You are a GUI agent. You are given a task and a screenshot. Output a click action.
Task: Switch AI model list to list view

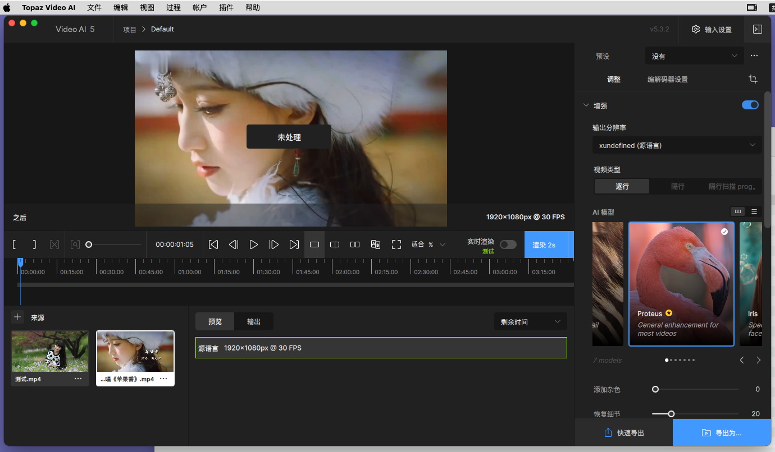(754, 211)
